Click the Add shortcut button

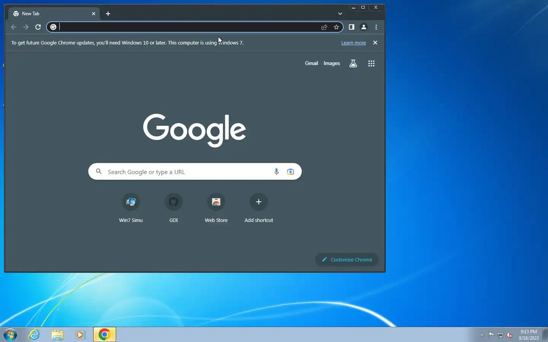tap(259, 208)
